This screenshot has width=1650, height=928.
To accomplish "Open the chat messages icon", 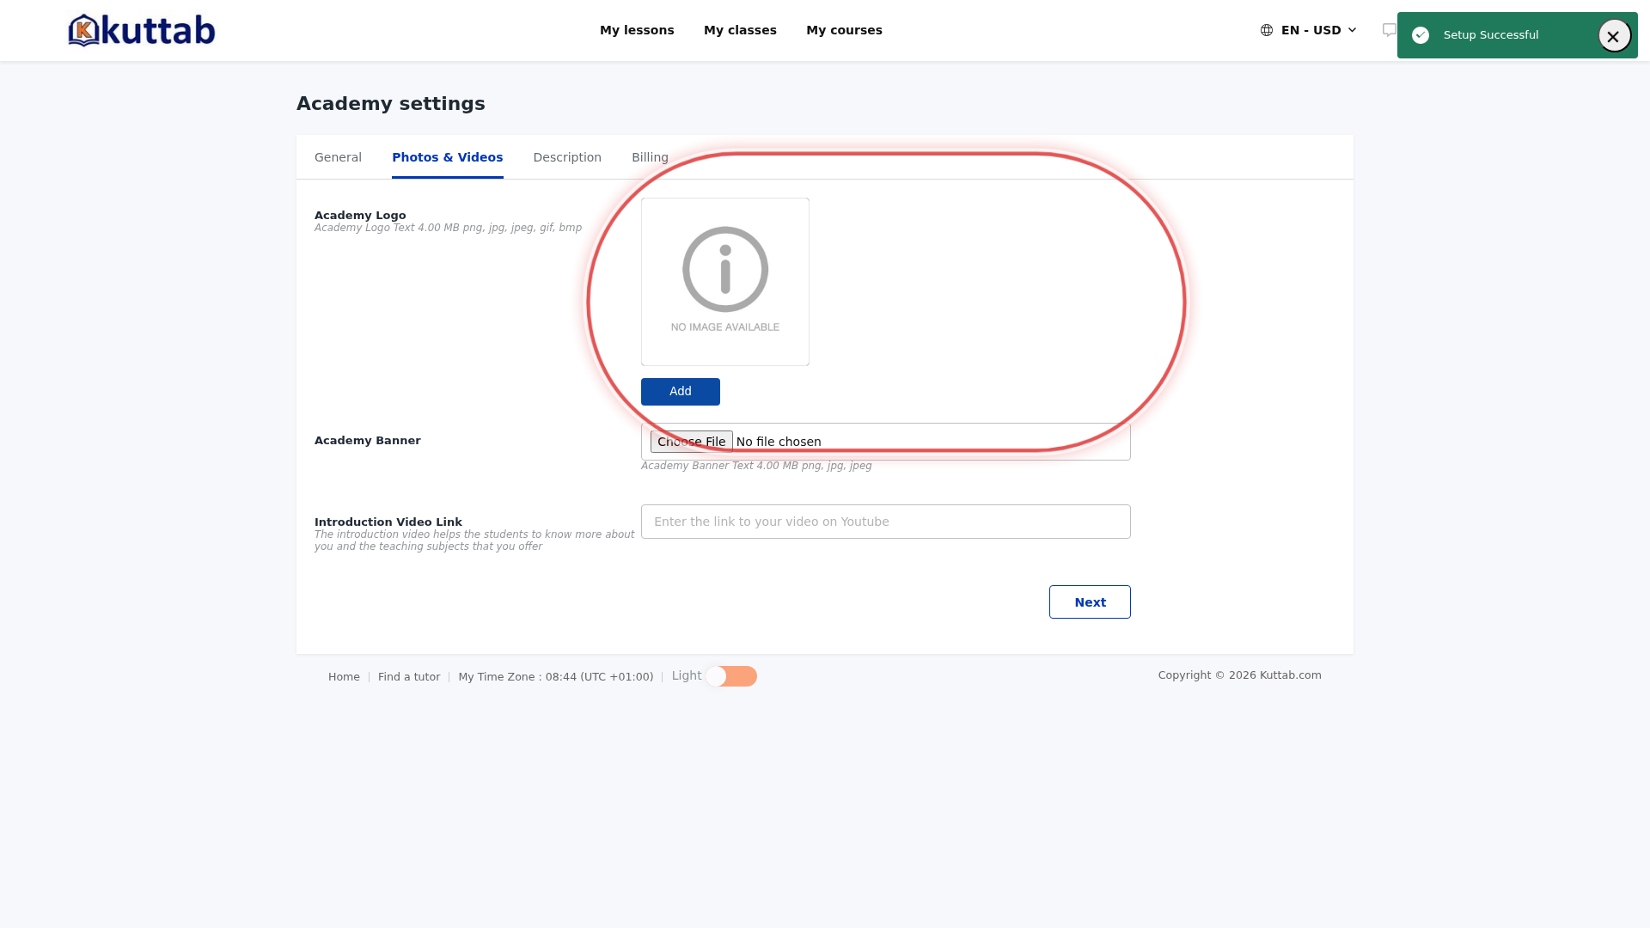I will (x=1389, y=30).
